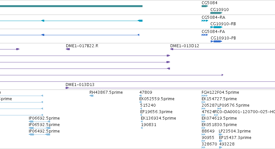
Task: Click the EP19656.3prime EST arrow
Action: coord(141,115)
